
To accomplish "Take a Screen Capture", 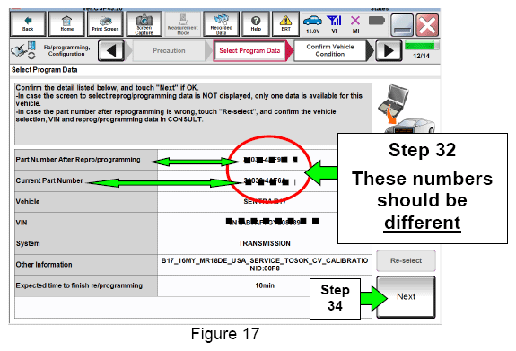I will pyautogui.click(x=144, y=24).
